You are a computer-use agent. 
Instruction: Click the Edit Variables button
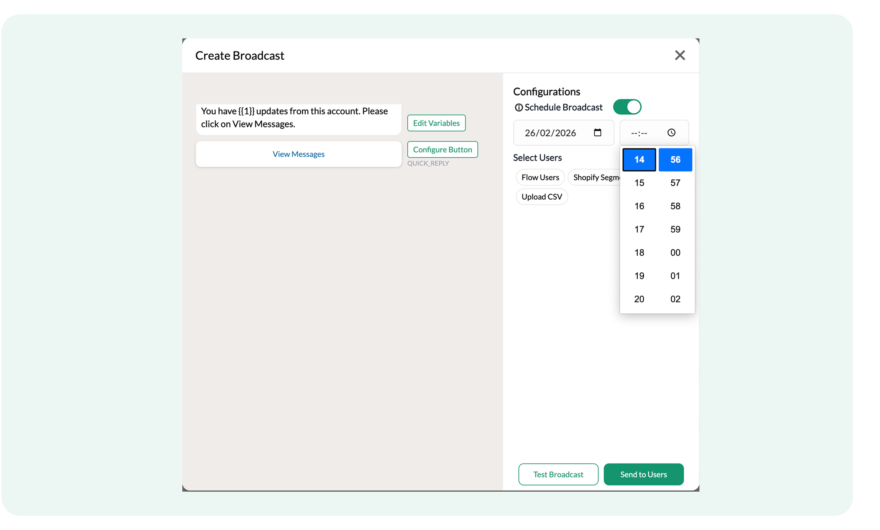pyautogui.click(x=436, y=123)
